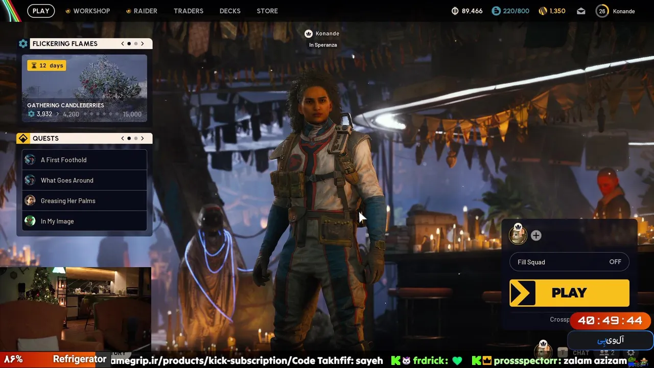Go to the TRADERS tab
The image size is (654, 368).
click(189, 11)
